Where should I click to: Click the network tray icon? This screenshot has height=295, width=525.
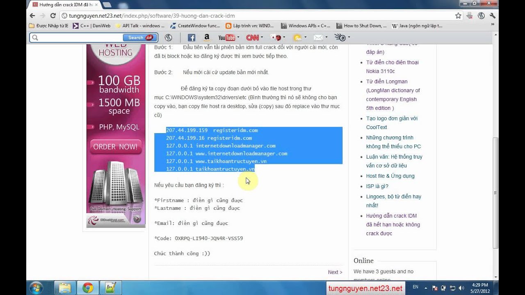pos(452,288)
